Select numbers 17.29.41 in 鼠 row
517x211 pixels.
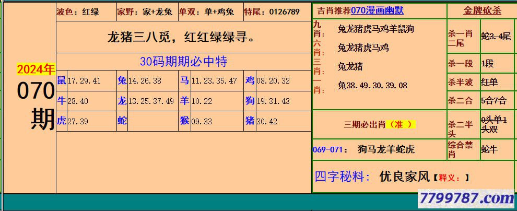pos(84,81)
